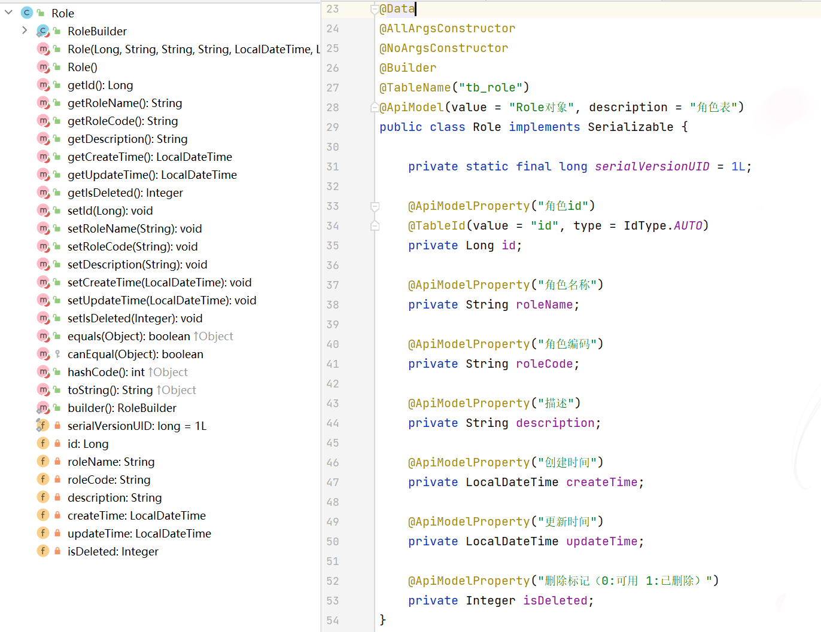This screenshot has width=821, height=632.
Task: Click field icon beside id: Long
Action: coord(43,443)
